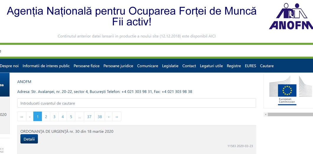
Task: Go to the last page with double-right arrow
Action: tap(117, 117)
